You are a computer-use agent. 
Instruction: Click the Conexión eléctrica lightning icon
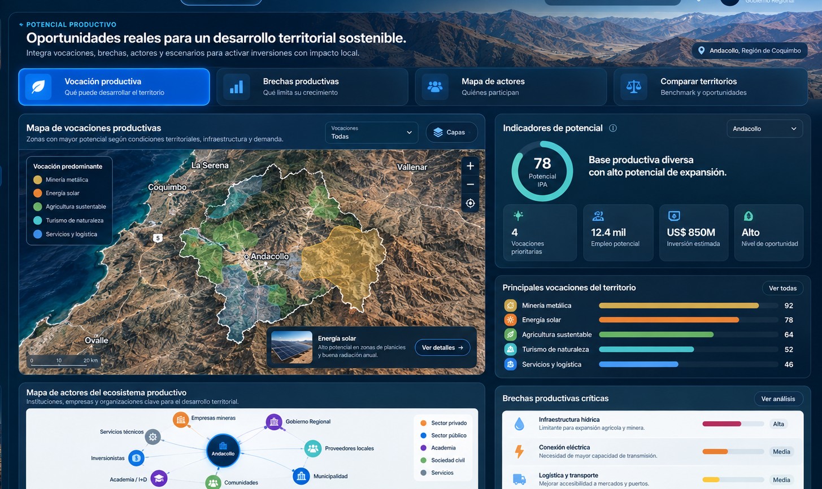pos(519,452)
